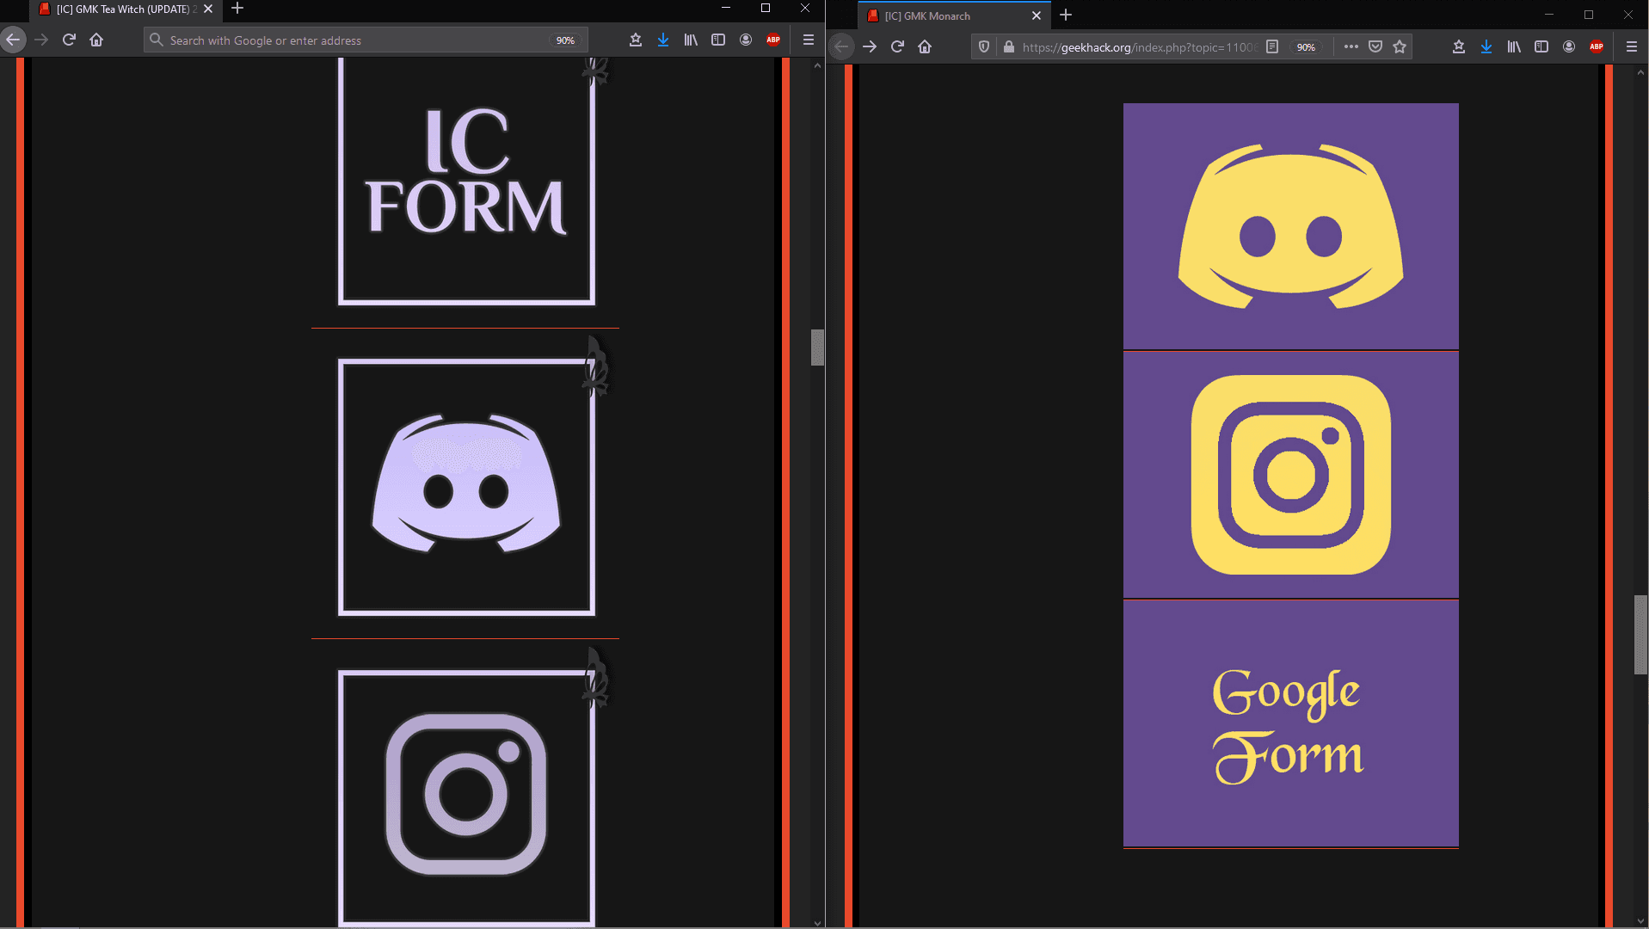Reset the 90% zoom in left address bar

click(565, 40)
